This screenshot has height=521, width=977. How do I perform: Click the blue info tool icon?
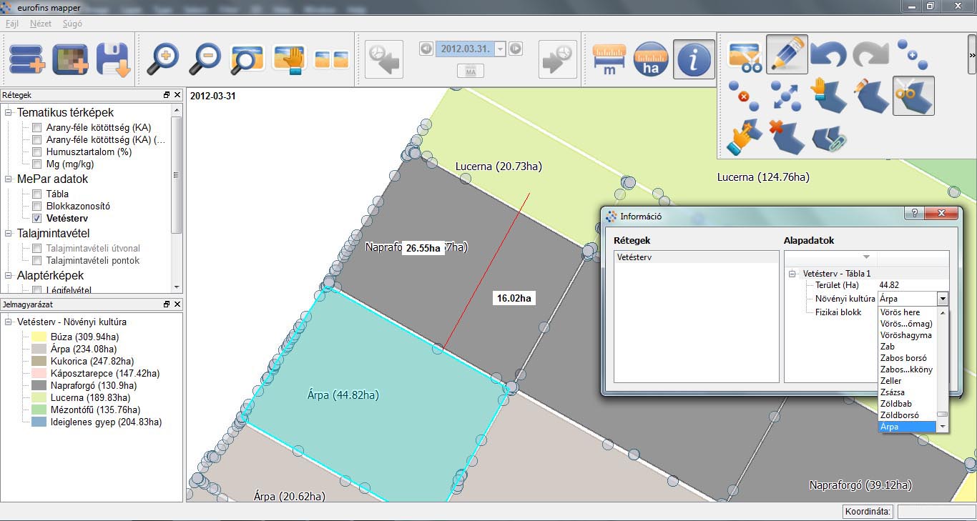693,59
